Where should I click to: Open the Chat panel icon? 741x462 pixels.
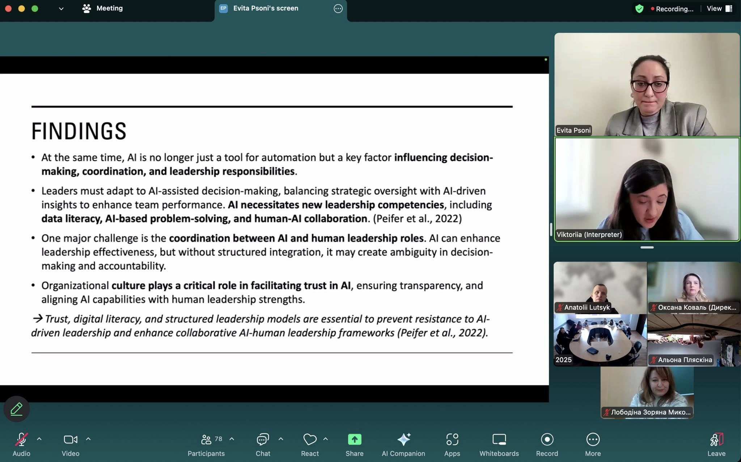pyautogui.click(x=263, y=440)
